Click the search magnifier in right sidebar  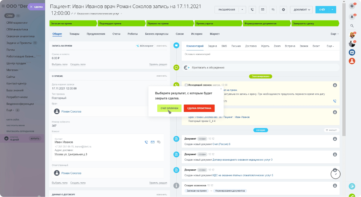tap(352, 26)
